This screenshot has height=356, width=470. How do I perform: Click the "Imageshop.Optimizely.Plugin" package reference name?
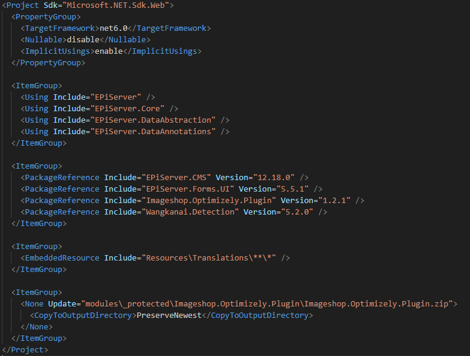208,200
